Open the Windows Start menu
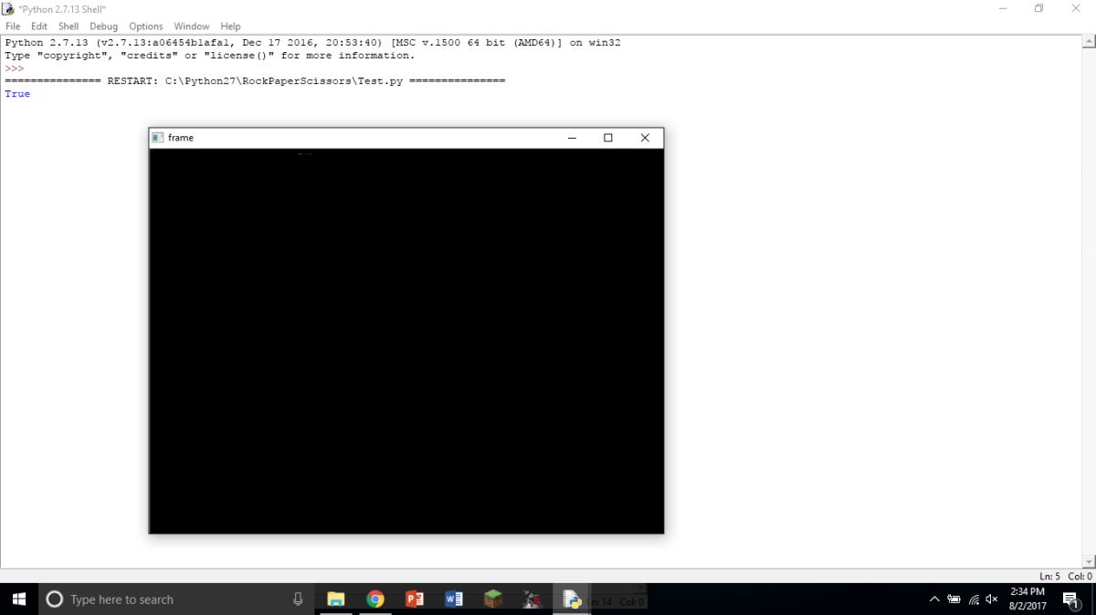Screen dimensions: 1096x615 [19, 599]
